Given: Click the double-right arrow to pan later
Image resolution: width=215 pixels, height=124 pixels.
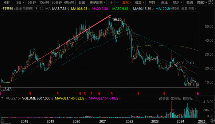Looking at the screenshot, I should [212, 121].
